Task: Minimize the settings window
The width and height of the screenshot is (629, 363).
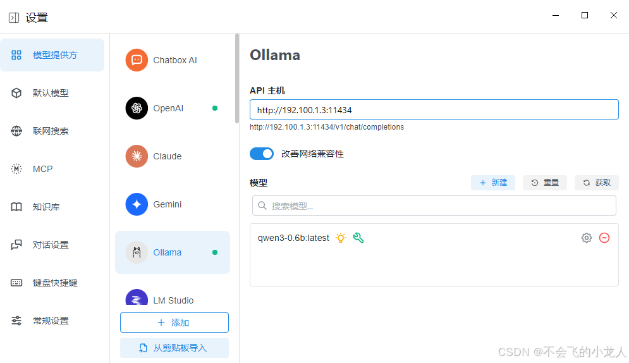Action: 556,15
